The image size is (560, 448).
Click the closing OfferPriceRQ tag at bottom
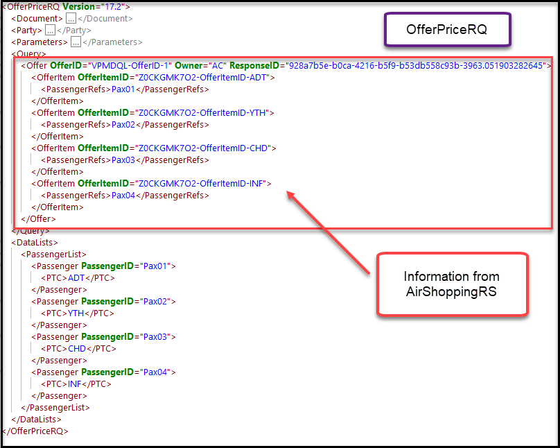tap(36, 431)
